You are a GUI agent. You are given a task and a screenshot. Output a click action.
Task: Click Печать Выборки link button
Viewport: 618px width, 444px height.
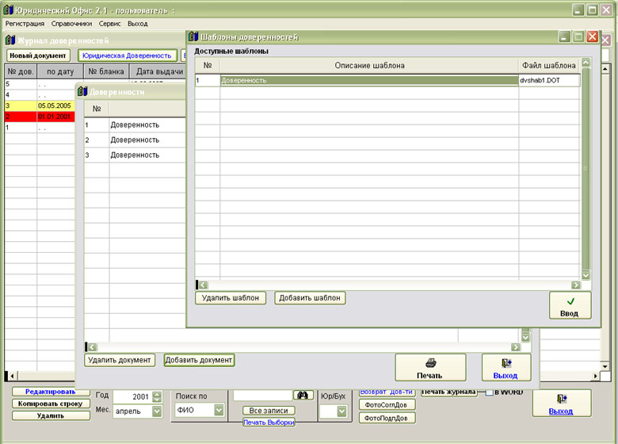click(x=269, y=423)
